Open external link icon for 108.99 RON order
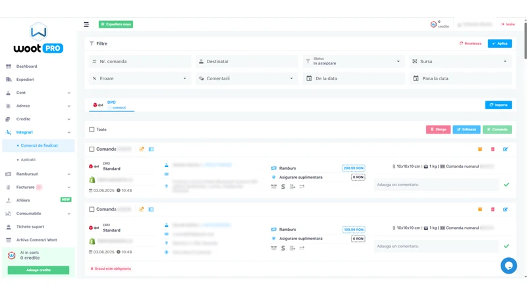Screen dimensions: 527x296 tap(142, 209)
